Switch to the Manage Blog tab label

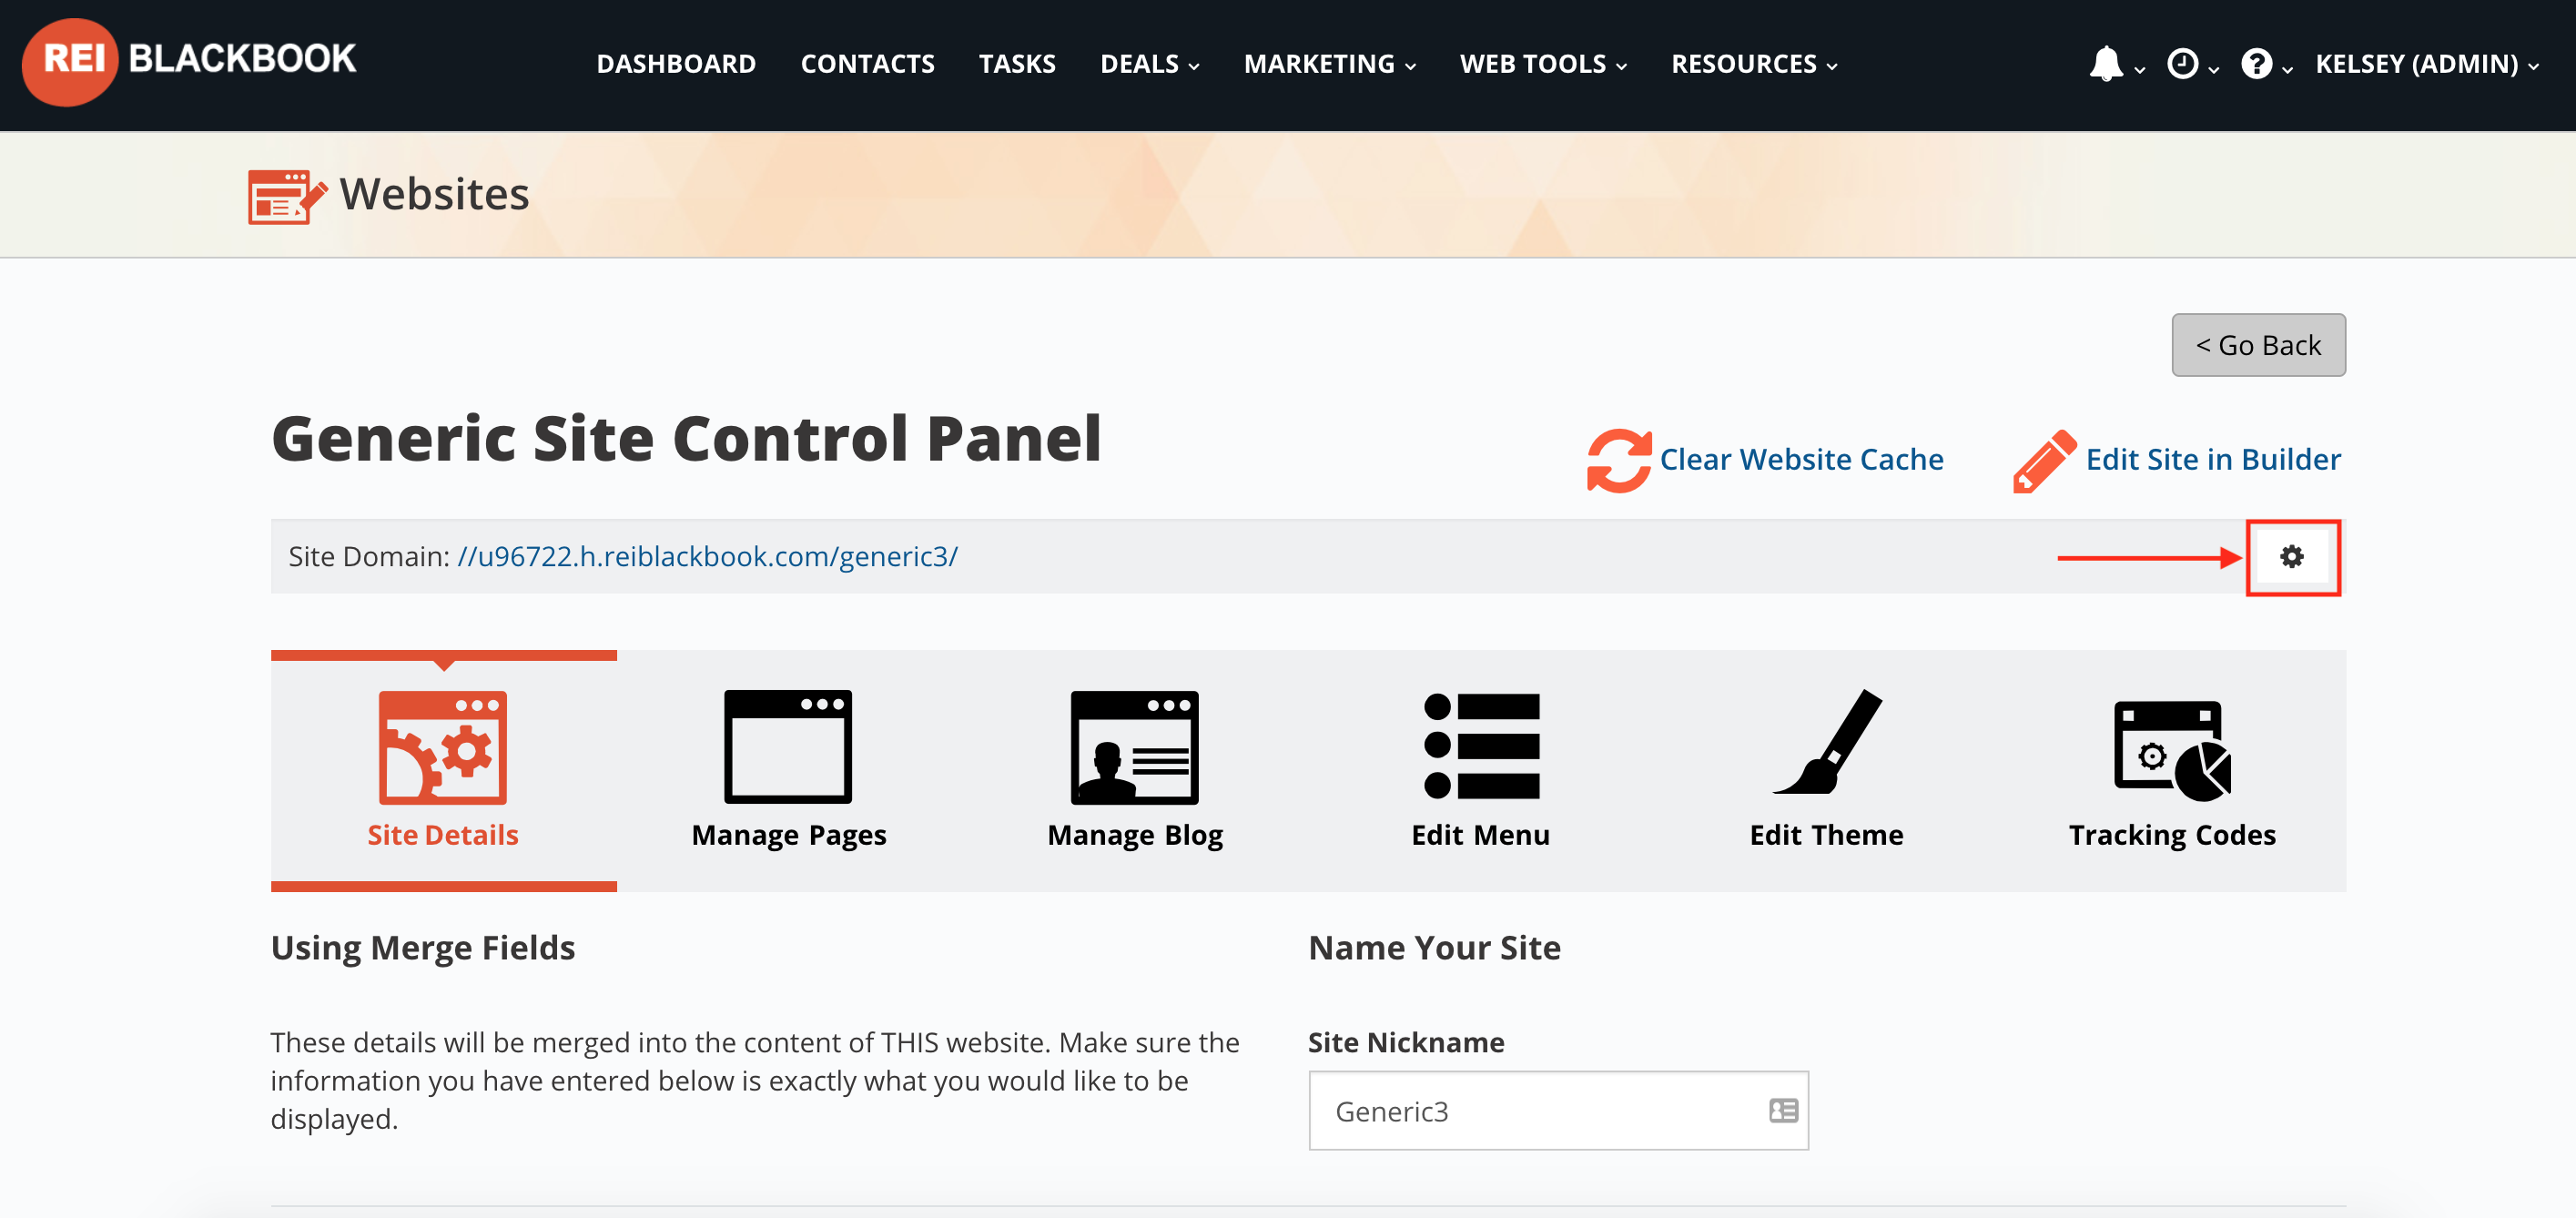1135,835
